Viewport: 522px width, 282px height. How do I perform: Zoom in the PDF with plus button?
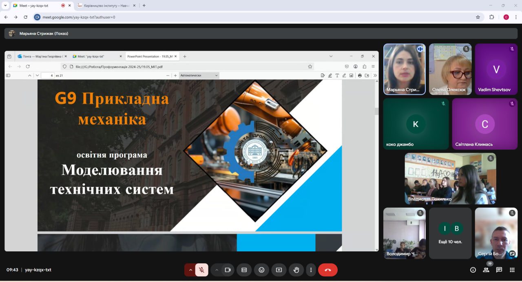pyautogui.click(x=175, y=75)
